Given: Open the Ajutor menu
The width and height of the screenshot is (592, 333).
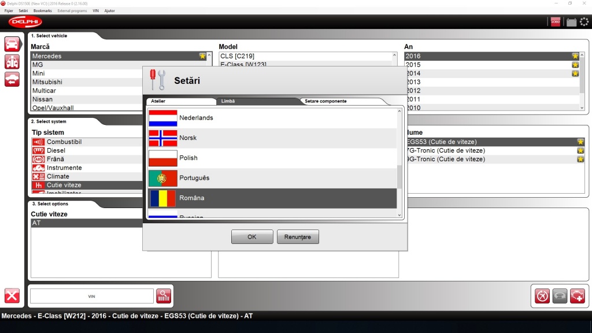Looking at the screenshot, I should pyautogui.click(x=109, y=11).
